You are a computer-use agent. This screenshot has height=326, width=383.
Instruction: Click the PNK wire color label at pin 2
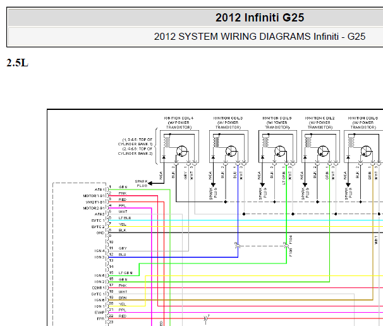tap(123, 193)
